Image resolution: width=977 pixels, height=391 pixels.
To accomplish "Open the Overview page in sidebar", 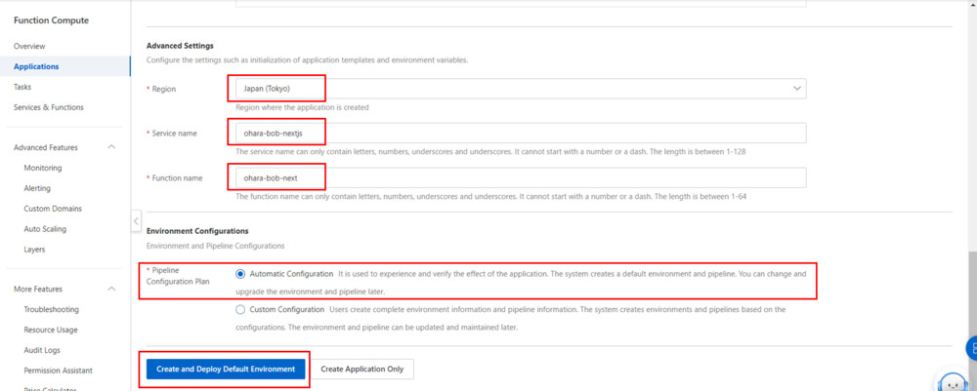I will pyautogui.click(x=29, y=46).
